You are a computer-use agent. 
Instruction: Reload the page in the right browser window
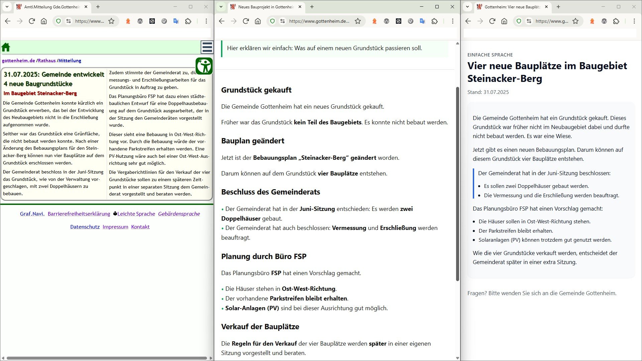pos(492,21)
